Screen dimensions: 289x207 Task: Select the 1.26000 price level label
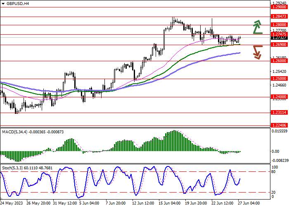[279, 61]
